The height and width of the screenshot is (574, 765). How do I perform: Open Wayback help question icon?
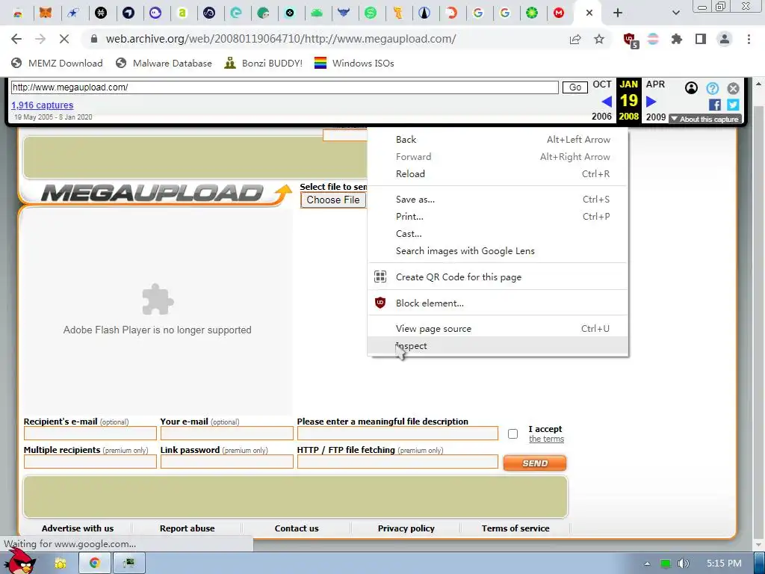[712, 88]
